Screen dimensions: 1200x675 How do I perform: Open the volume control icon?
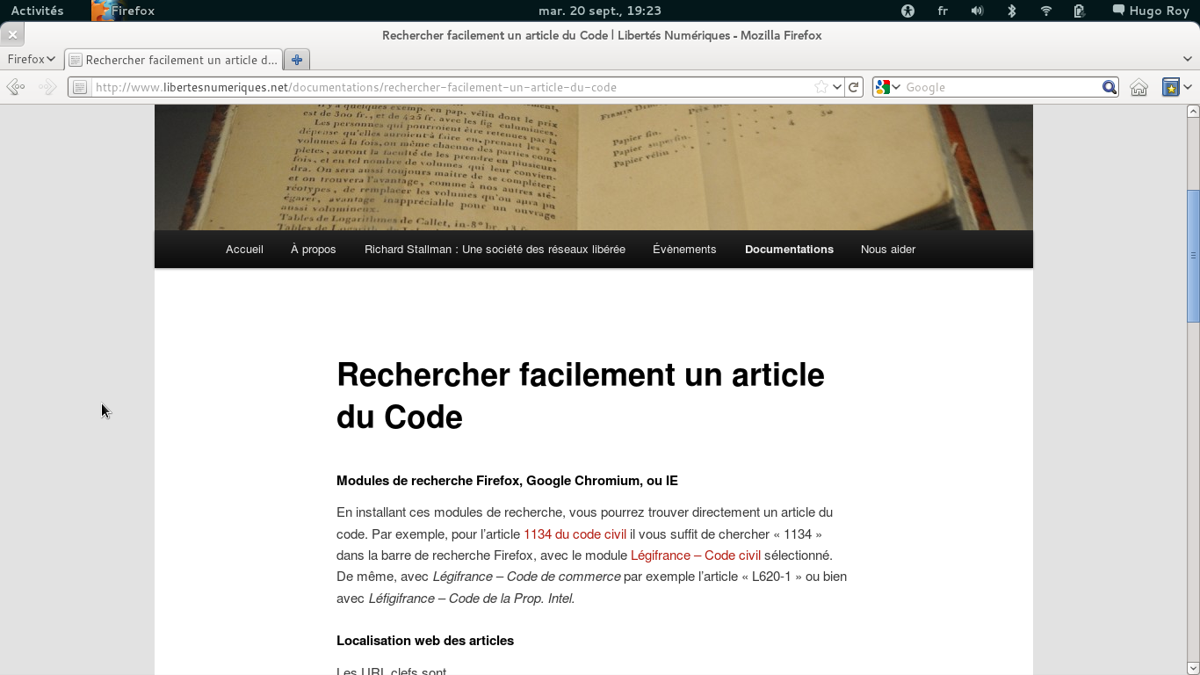pos(977,11)
